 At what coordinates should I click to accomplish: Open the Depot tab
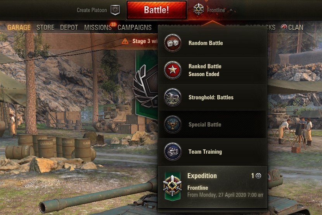point(69,27)
